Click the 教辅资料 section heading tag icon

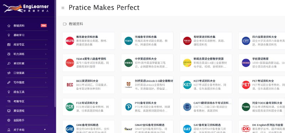65,24
